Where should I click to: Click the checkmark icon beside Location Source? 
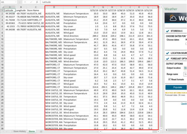pyautogui.click(x=167, y=53)
